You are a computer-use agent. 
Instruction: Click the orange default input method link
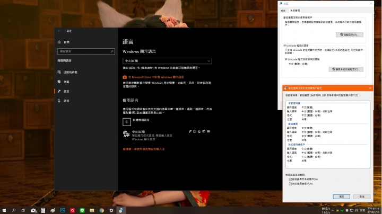tap(143, 149)
